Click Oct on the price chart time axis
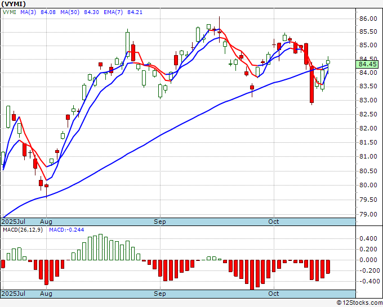Image resolution: width=383 pixels, height=307 pixels. tap(273, 222)
